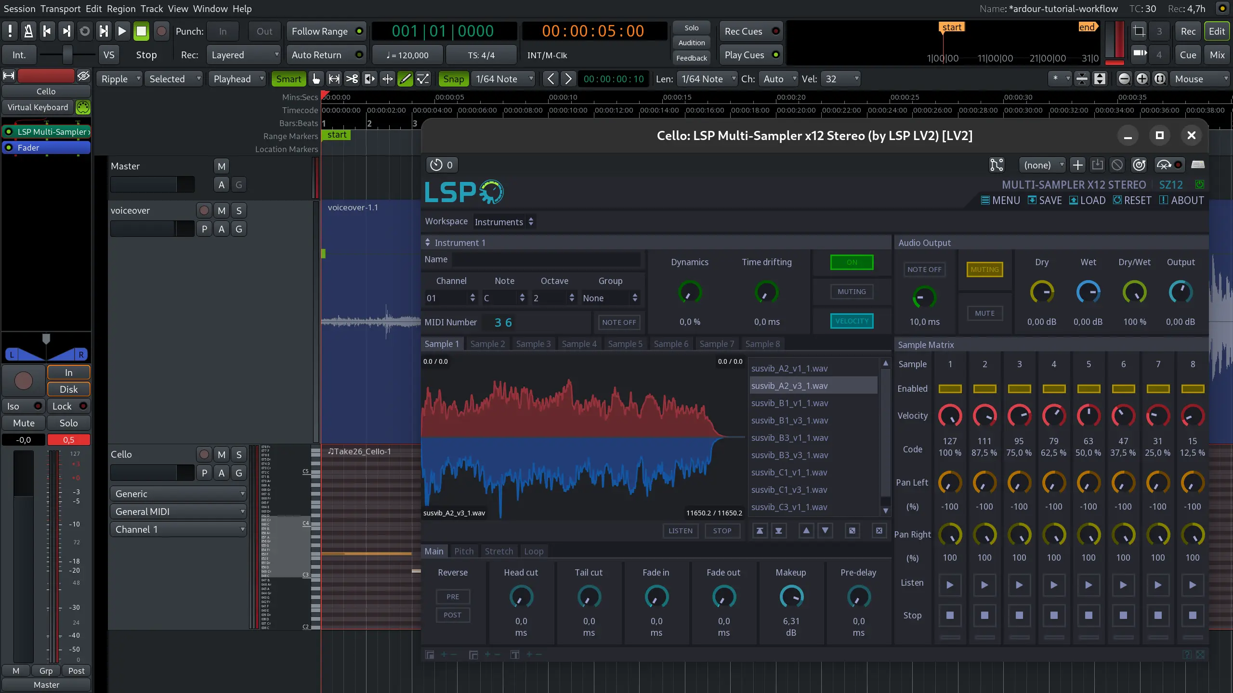Click the sampler SAVE button

[x=1045, y=200]
